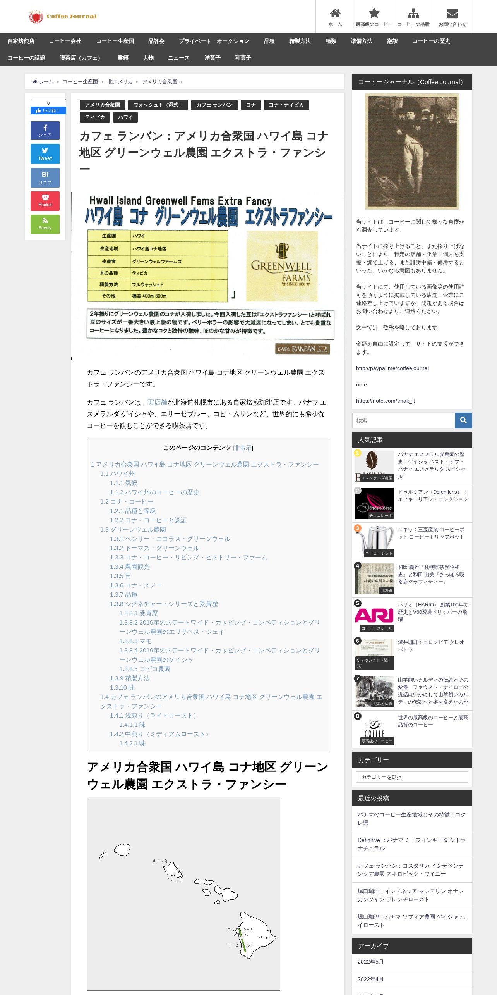Open the 精製方法 menu item
Screen dimensions: 497x995
click(300, 41)
